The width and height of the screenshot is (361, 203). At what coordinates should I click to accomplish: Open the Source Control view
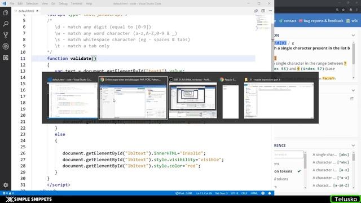[x=6, y=35]
